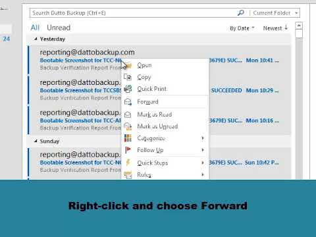Collapse the Sunday group
The width and height of the screenshot is (316, 237).
pos(36,141)
